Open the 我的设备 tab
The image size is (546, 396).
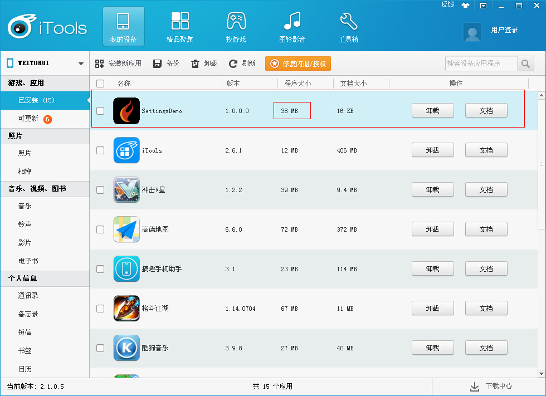pos(123,26)
